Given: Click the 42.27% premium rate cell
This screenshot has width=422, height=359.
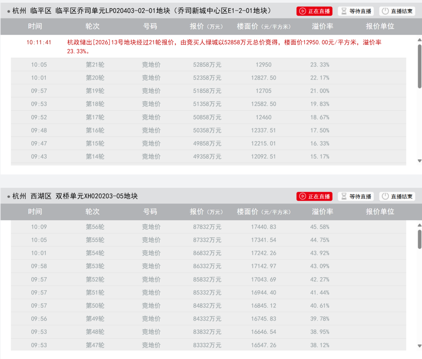Looking at the screenshot, I should tap(320, 280).
